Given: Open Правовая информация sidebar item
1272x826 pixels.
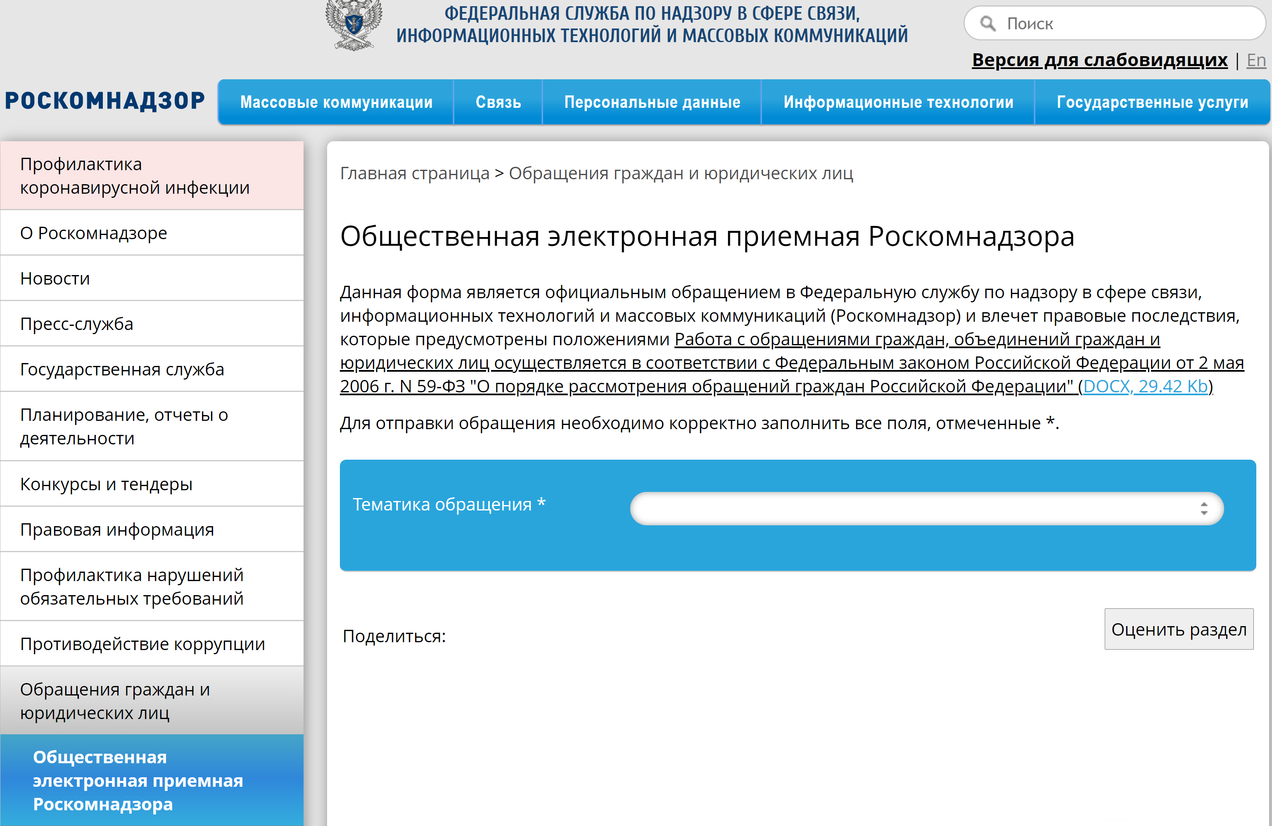Looking at the screenshot, I should point(152,529).
